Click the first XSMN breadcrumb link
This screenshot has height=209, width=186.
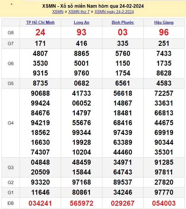[58, 12]
